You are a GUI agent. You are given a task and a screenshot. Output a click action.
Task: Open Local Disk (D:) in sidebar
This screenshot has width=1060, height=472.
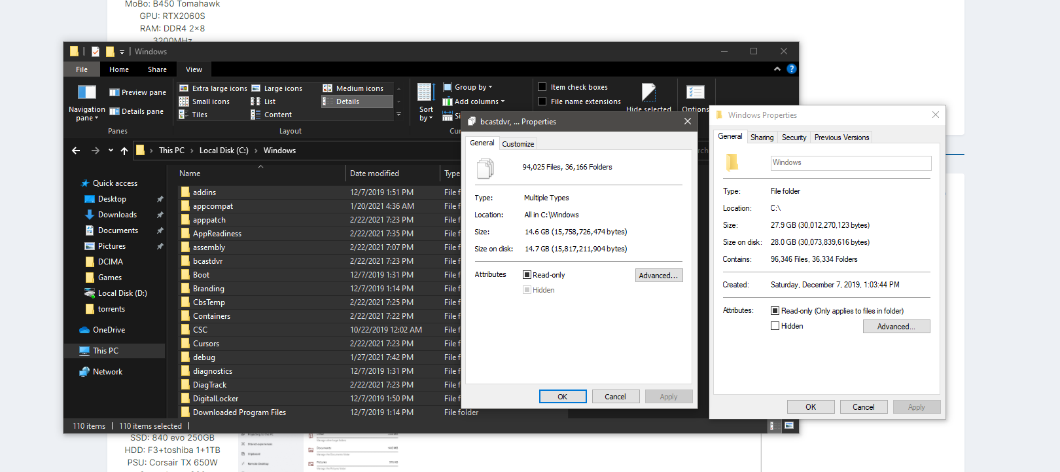pyautogui.click(x=122, y=293)
